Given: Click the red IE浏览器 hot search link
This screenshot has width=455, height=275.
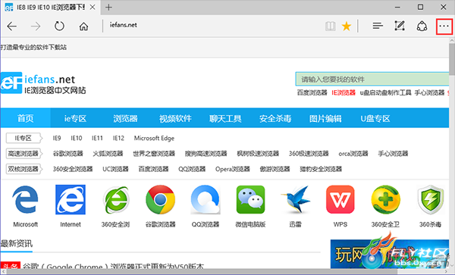Looking at the screenshot, I should [x=344, y=92].
